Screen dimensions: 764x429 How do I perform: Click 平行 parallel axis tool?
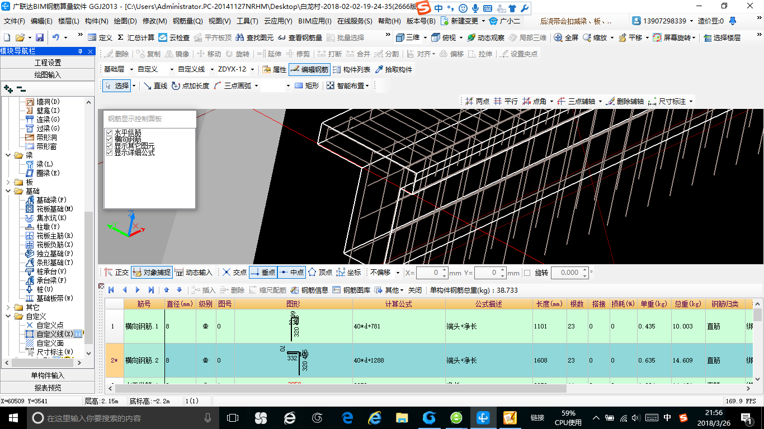click(x=506, y=101)
